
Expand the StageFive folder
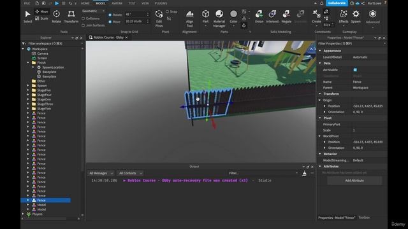point(28,90)
